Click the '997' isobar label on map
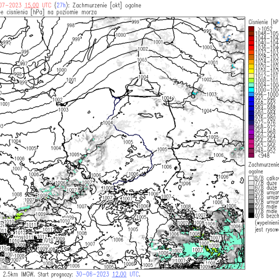 click(24, 64)
